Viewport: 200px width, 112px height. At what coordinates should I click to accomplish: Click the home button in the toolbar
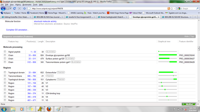[24, 8]
